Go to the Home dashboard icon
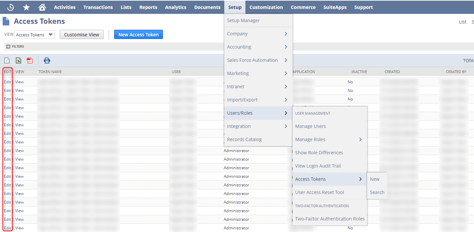This screenshot has height=232, width=474. click(42, 7)
